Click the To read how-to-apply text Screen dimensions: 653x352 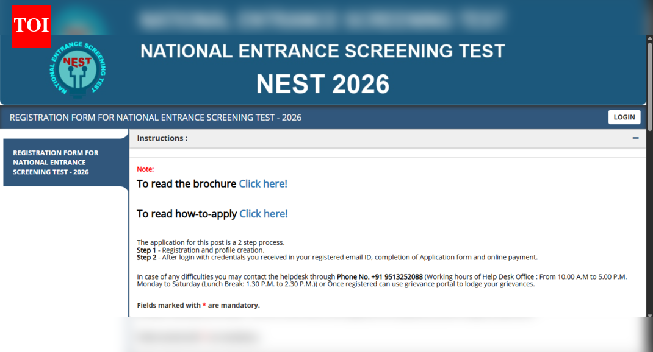tap(186, 214)
